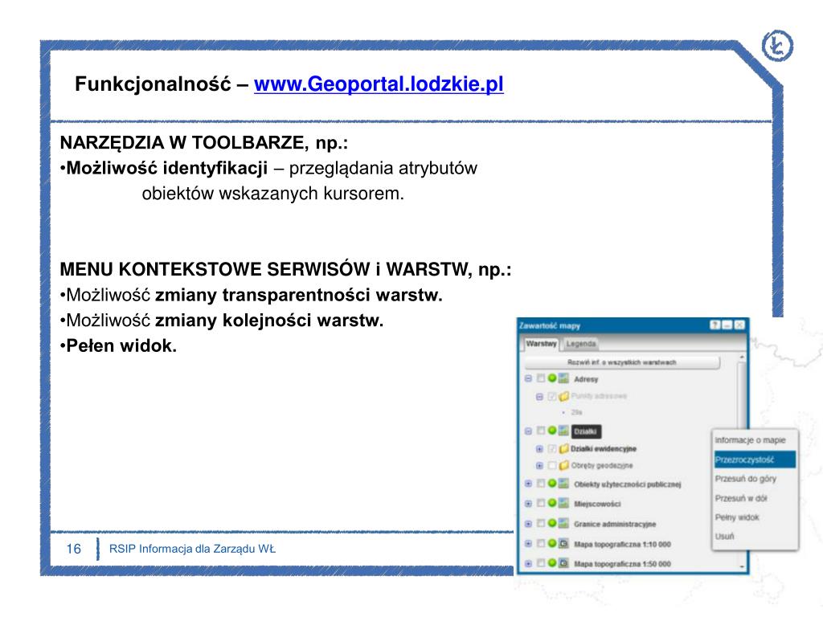The width and height of the screenshot is (823, 617).
Task: Toggle the Obręby geodezyjne checkbox
Action: (551, 465)
